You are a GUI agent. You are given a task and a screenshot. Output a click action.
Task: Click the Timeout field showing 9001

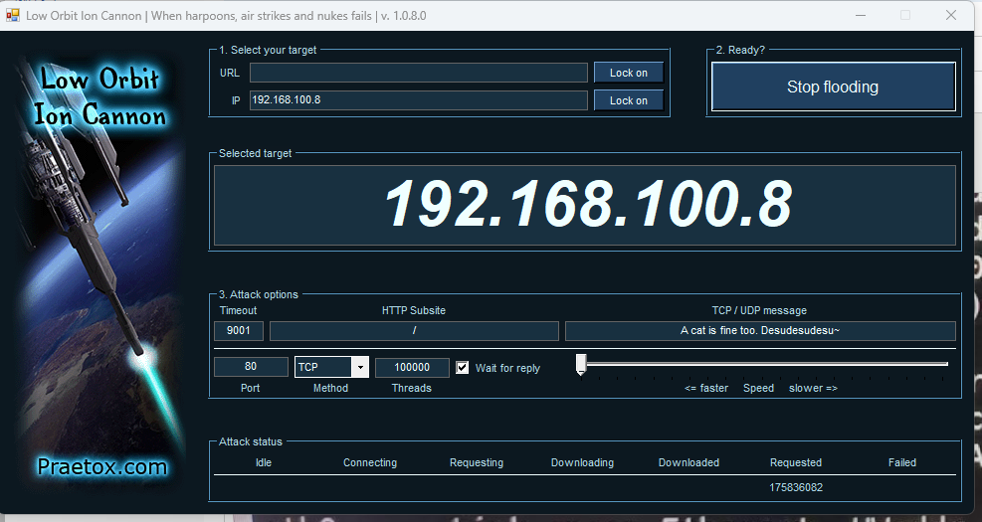[238, 330]
